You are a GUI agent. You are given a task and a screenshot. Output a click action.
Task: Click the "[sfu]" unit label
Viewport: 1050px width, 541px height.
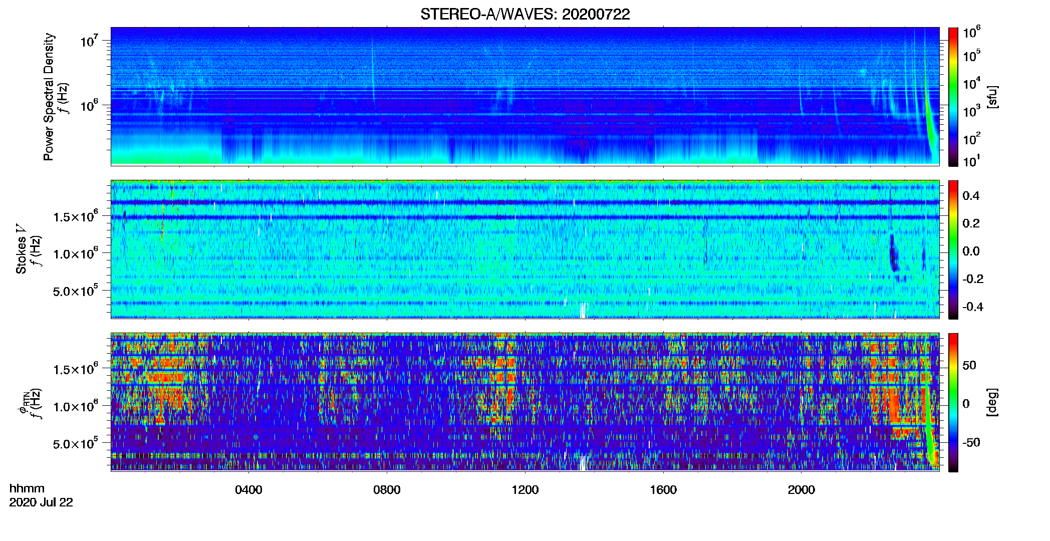[992, 97]
